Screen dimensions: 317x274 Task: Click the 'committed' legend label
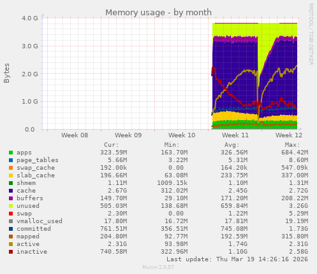click(x=34, y=229)
